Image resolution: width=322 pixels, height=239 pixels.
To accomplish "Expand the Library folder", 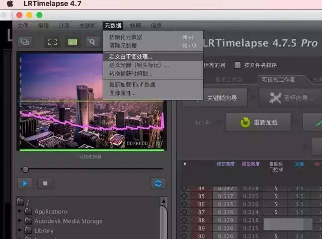I will [x=21, y=230].
